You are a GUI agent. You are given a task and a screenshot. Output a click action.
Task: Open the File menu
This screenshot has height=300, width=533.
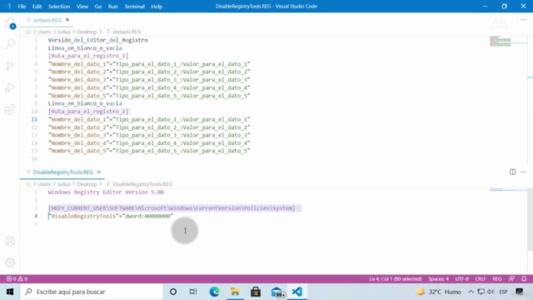point(22,7)
